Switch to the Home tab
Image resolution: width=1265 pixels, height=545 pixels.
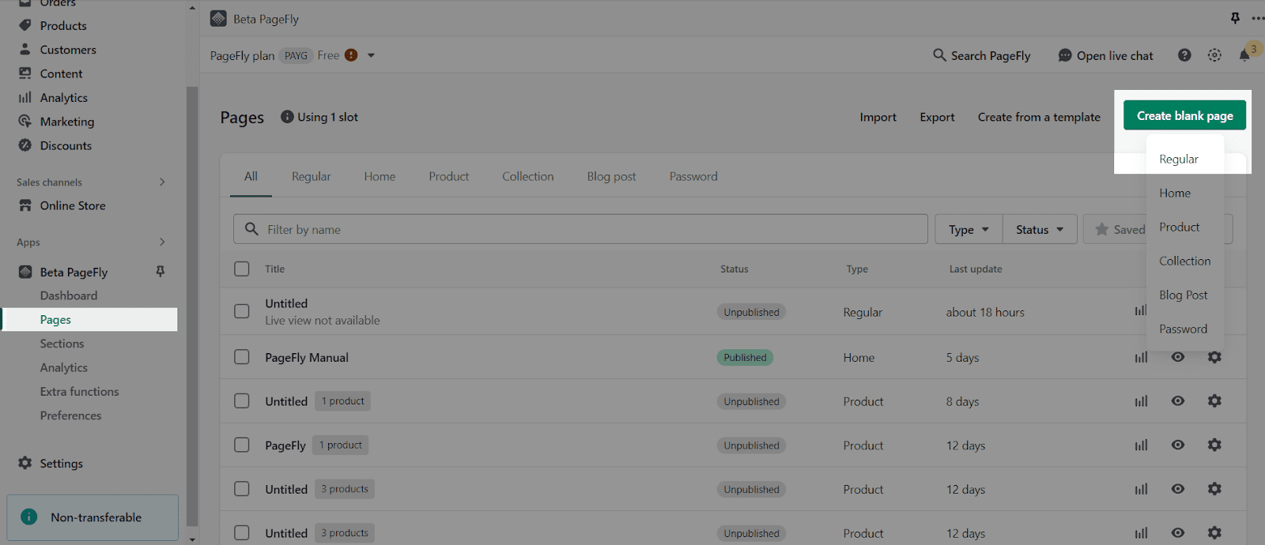pos(379,176)
